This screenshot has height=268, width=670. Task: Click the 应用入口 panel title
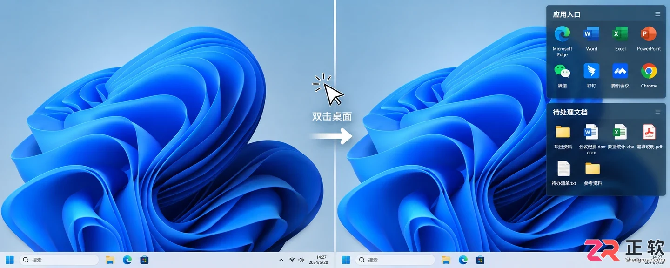click(x=567, y=14)
